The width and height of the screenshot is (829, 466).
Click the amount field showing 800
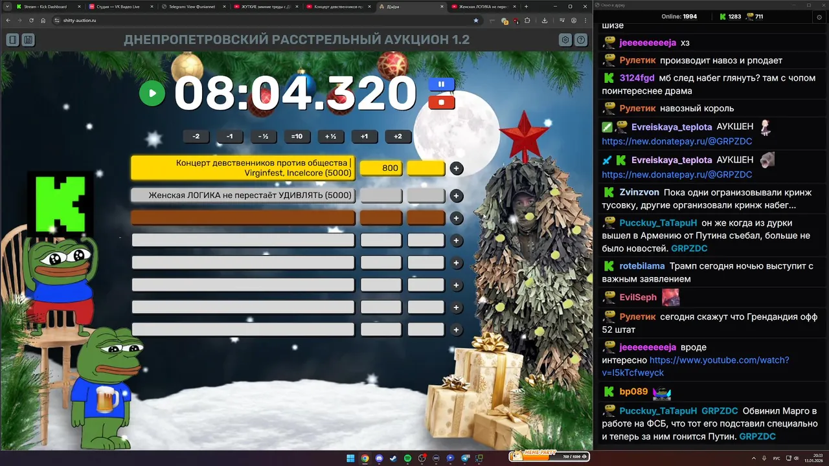[x=381, y=168]
